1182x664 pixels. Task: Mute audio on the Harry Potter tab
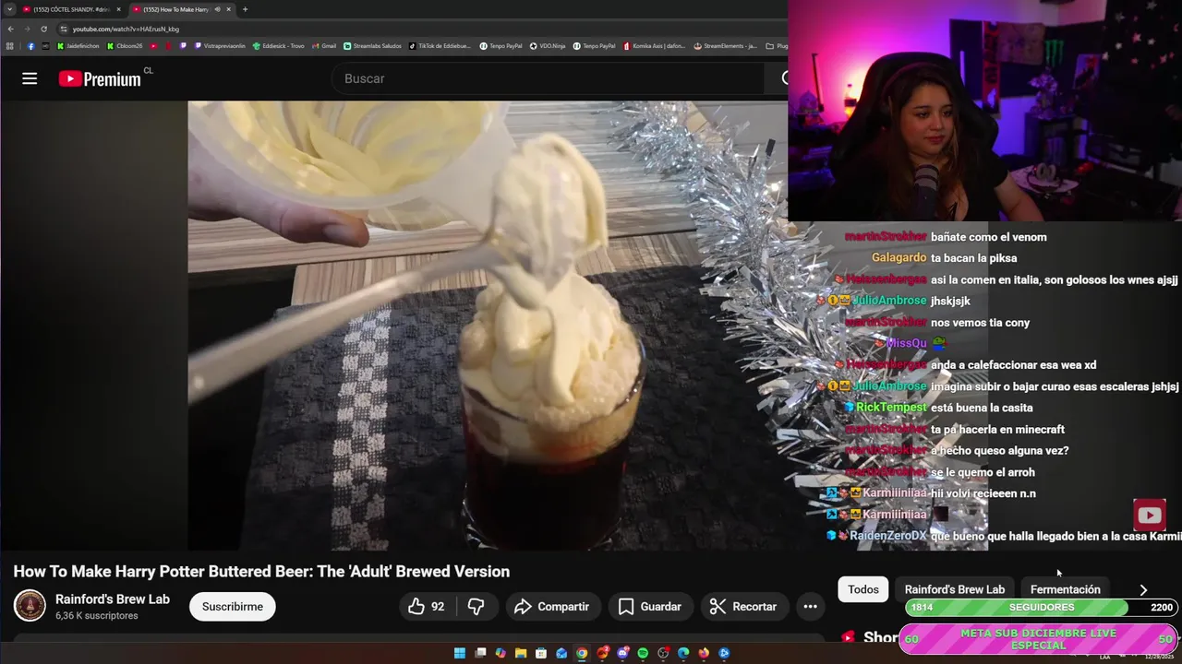pos(217,9)
